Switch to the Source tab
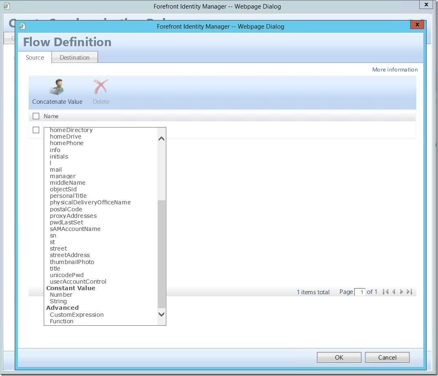This screenshot has width=438, height=376. point(35,58)
